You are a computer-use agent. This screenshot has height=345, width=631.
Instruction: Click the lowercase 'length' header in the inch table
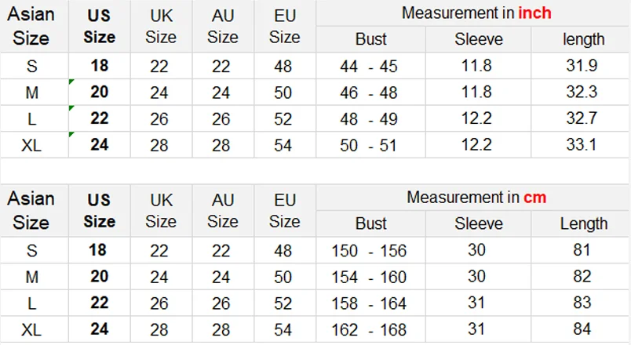(583, 39)
